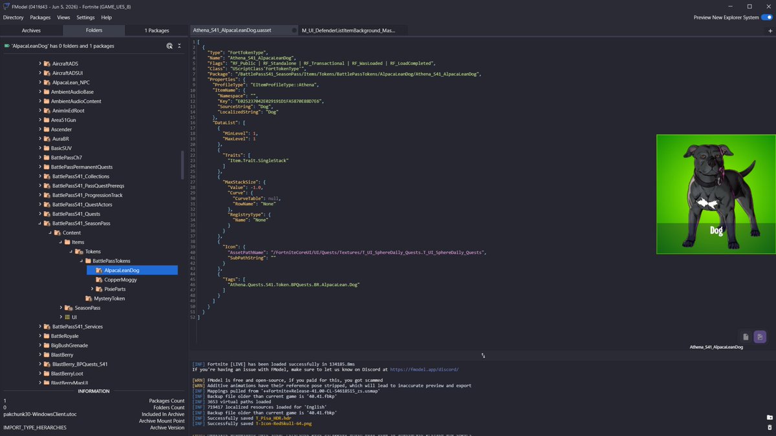Click the green tag icon beside AlpacaLeanDog summary
Screen dimensions: 776x436
[x=6, y=46]
